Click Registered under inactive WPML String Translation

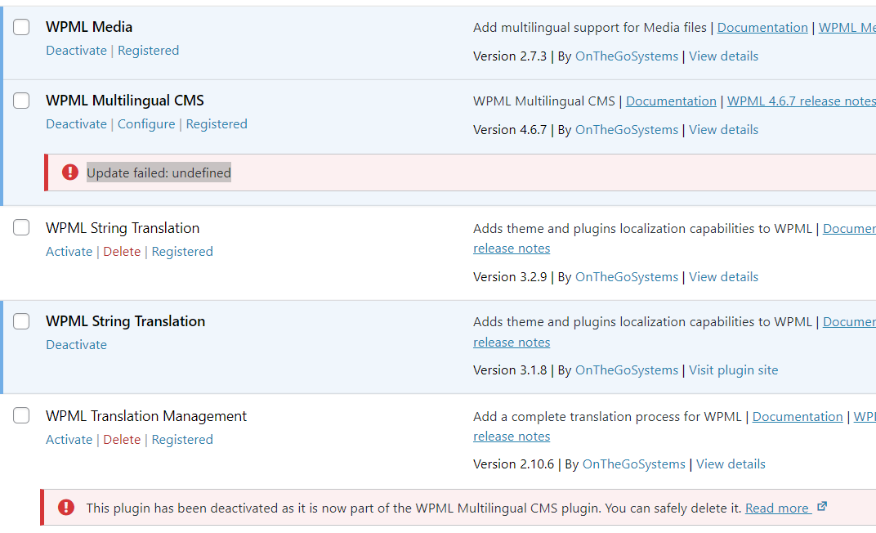click(182, 252)
